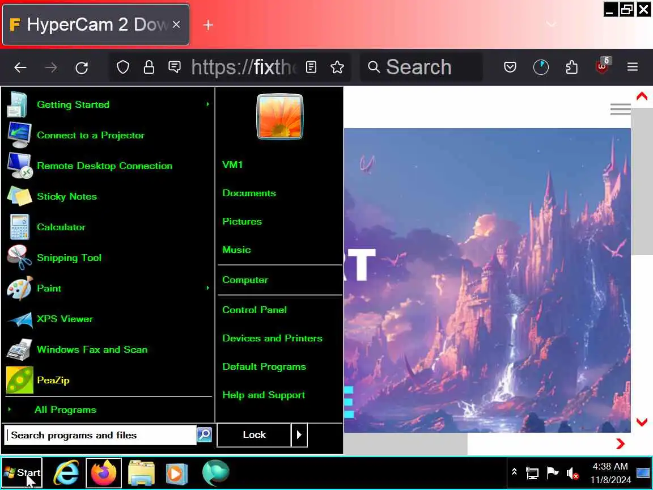Show hidden system tray icons
The image size is (653, 490).
click(514, 472)
